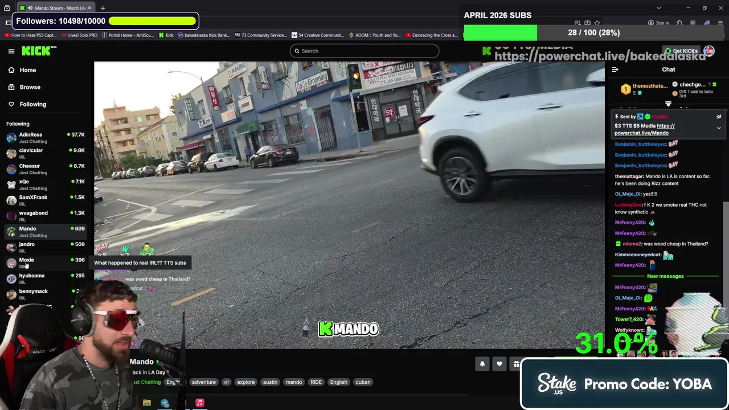Open Music app in taskbar
729x410 pixels.
(x=199, y=403)
